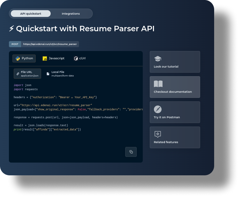
Task: Copy the code snippet with copy icon
Action: tap(131, 152)
